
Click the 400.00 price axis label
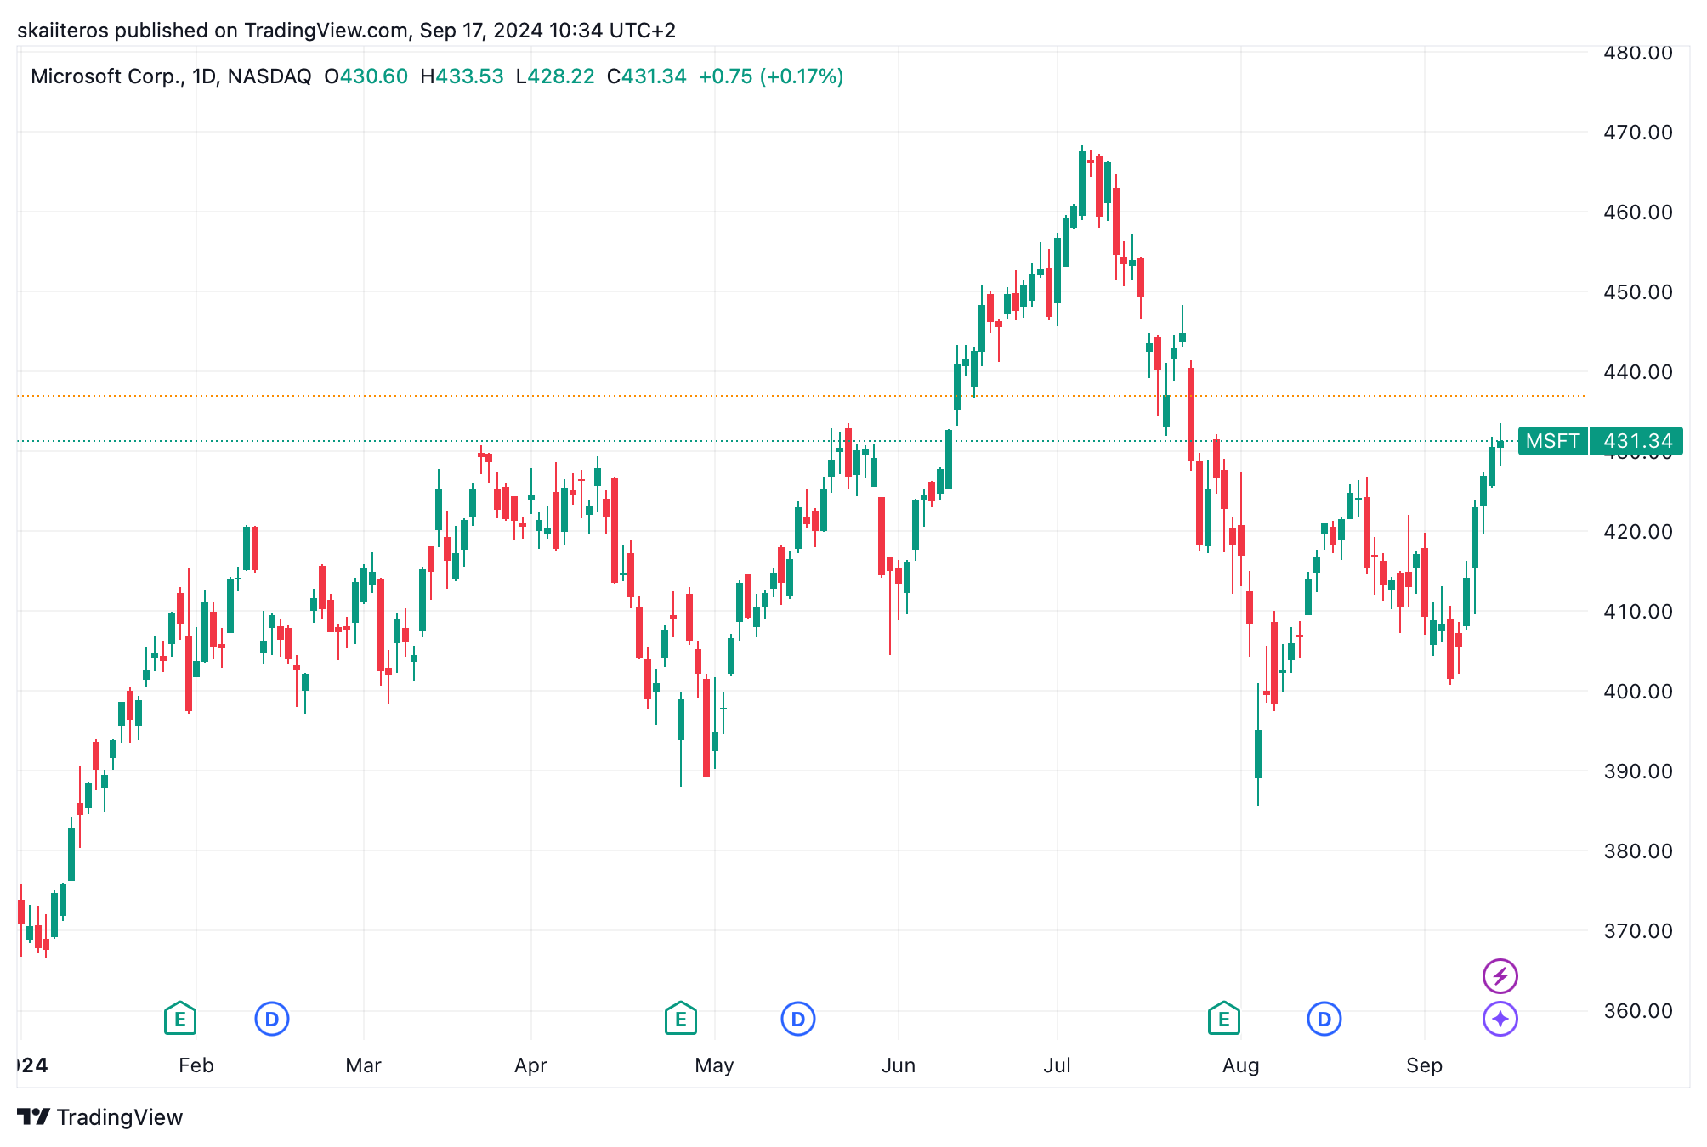pos(1637,691)
